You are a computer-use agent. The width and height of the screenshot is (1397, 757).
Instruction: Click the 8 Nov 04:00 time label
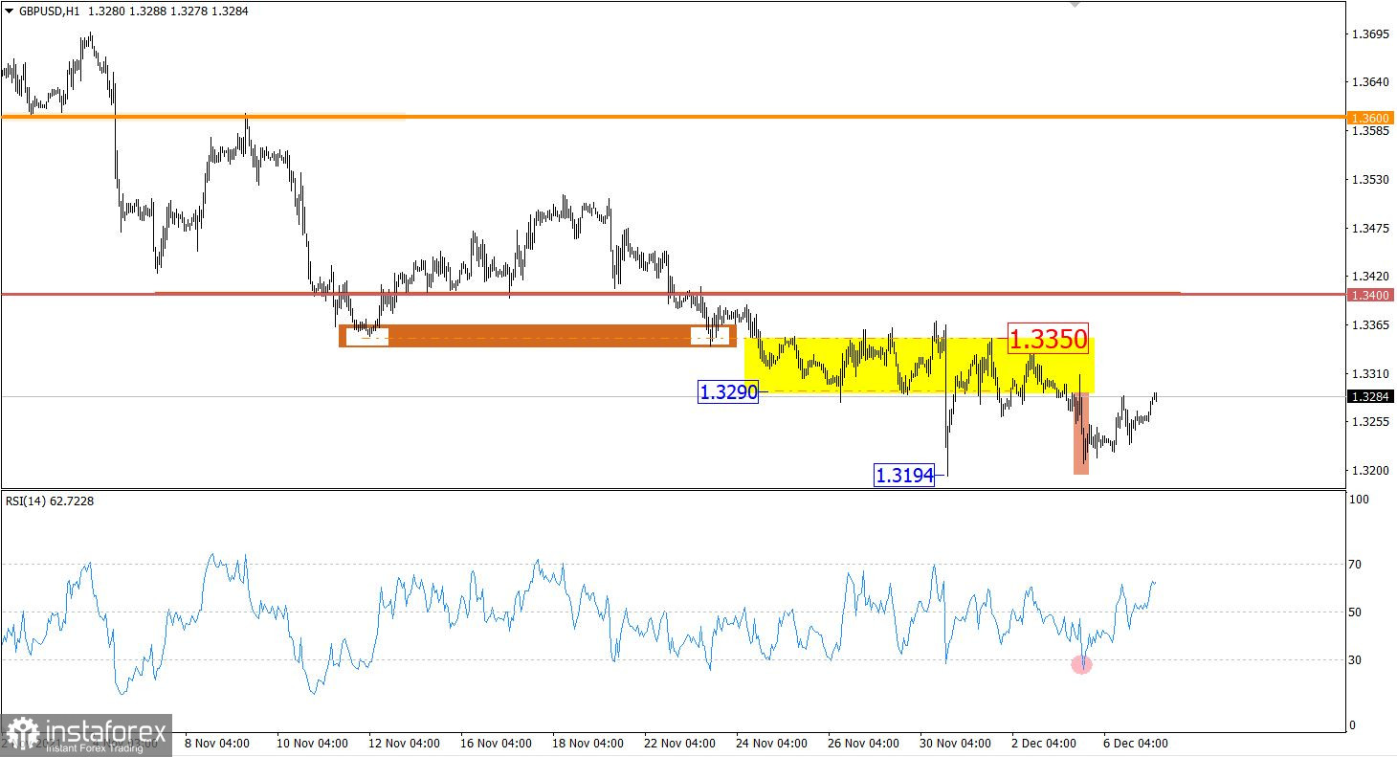(x=217, y=744)
